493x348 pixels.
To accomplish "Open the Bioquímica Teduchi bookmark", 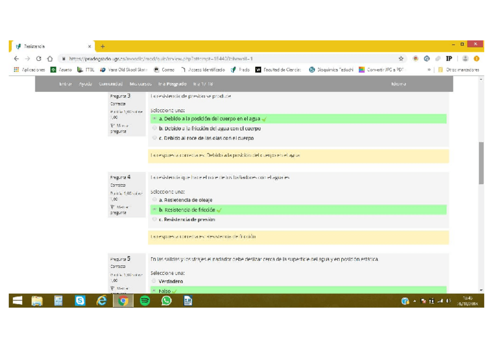I will pyautogui.click(x=331, y=70).
